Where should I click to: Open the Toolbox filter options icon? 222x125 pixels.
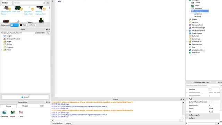[48, 3]
